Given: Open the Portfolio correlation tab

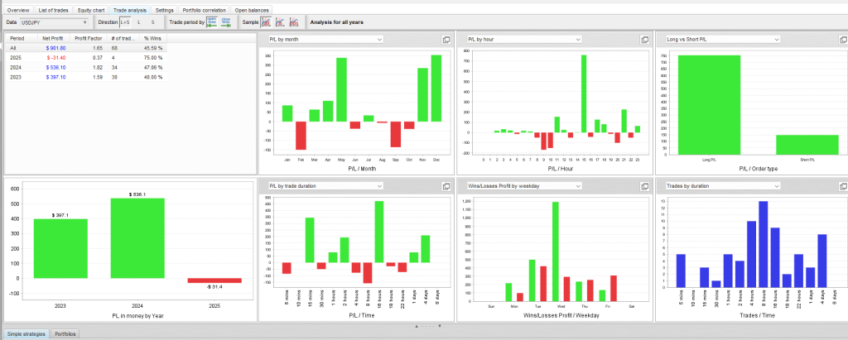Looking at the screenshot, I should (204, 9).
